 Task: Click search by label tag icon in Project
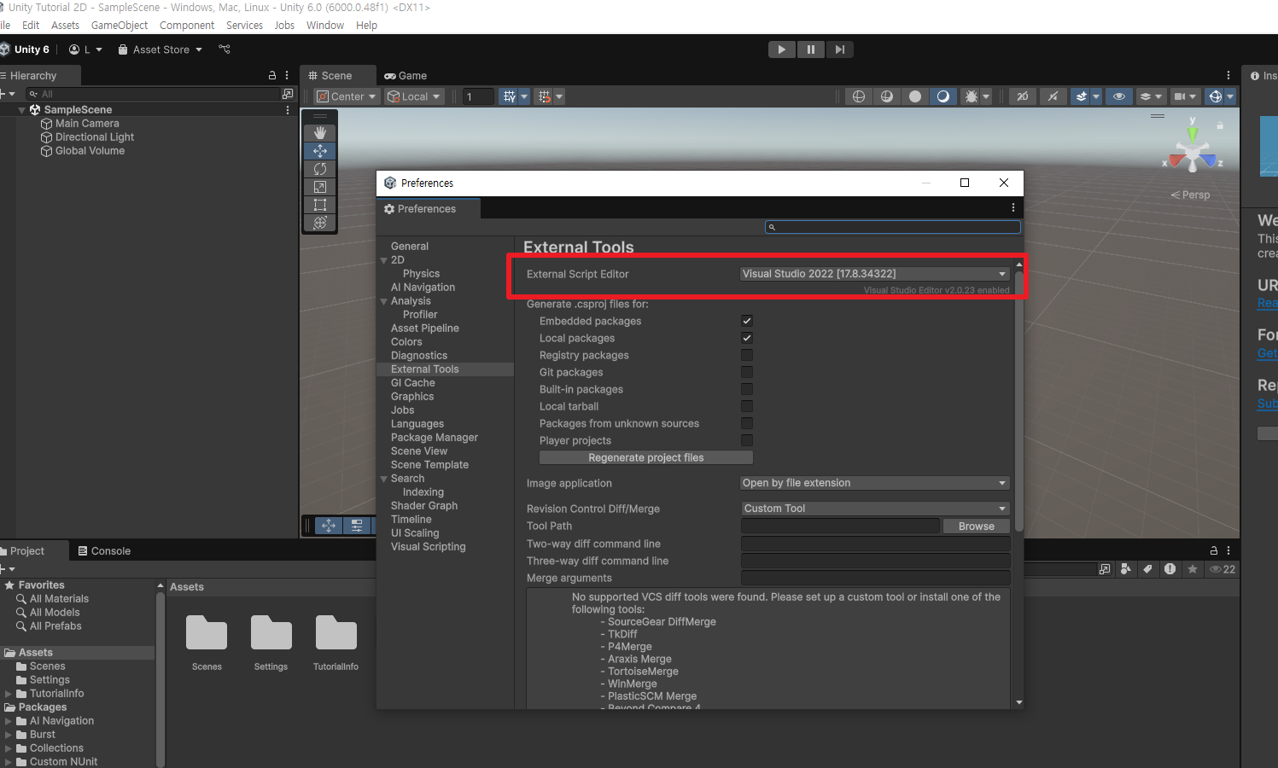(x=1147, y=569)
